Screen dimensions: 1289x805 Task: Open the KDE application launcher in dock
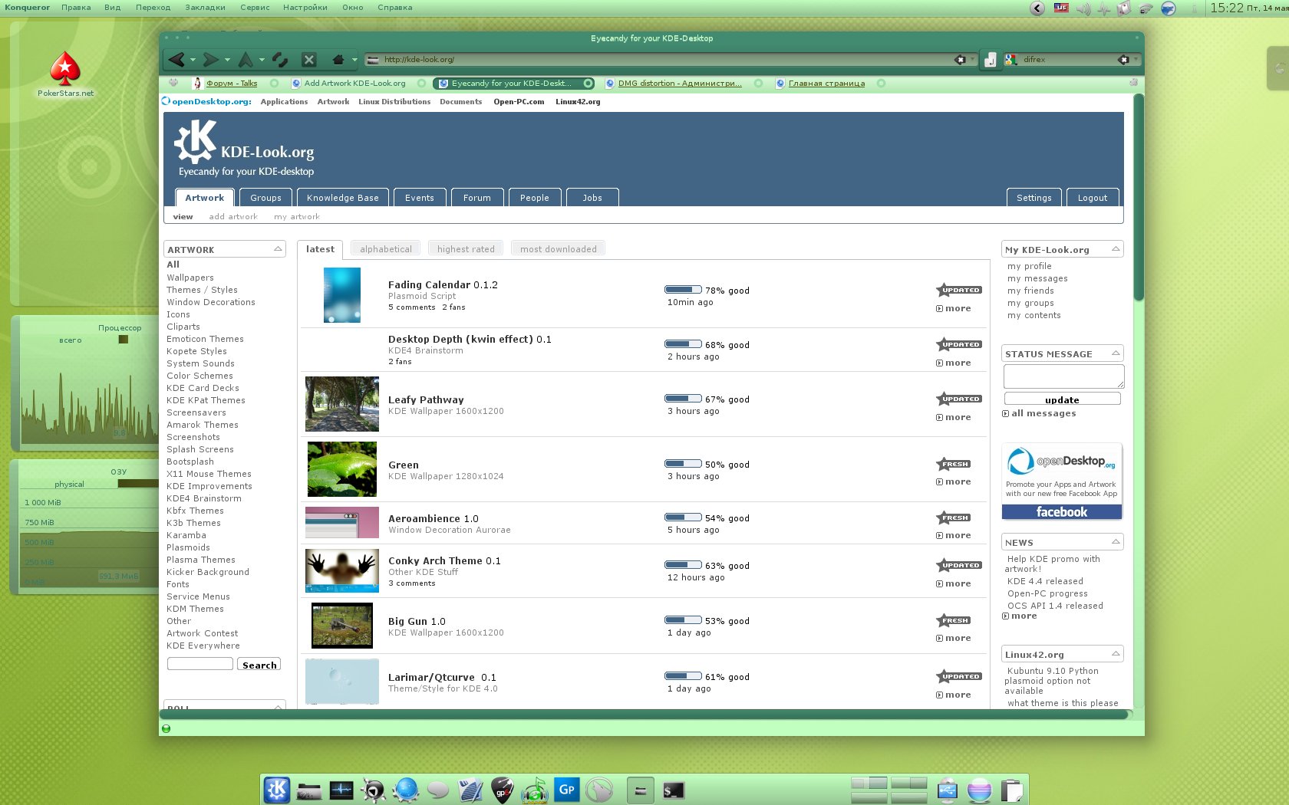[x=277, y=789]
